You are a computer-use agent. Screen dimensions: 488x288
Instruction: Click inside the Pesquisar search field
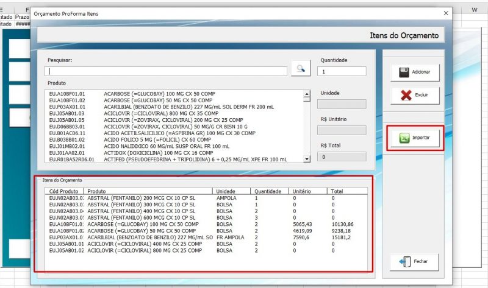[167, 71]
